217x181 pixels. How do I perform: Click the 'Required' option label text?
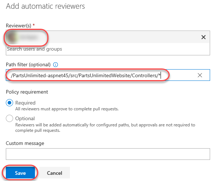click(25, 103)
